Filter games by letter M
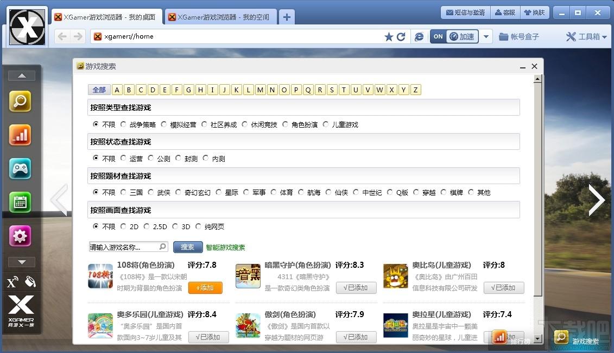Viewport: 614px width, 353px height. (x=260, y=90)
